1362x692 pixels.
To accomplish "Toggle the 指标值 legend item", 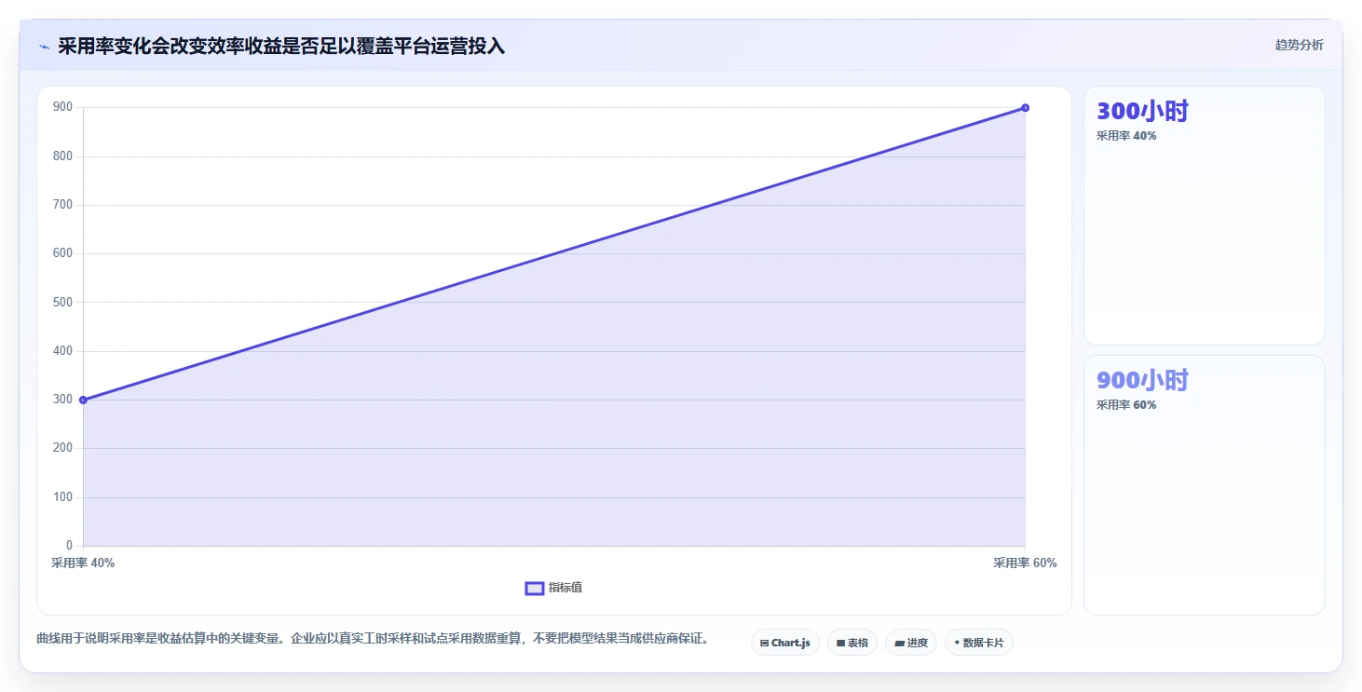I will [x=554, y=588].
